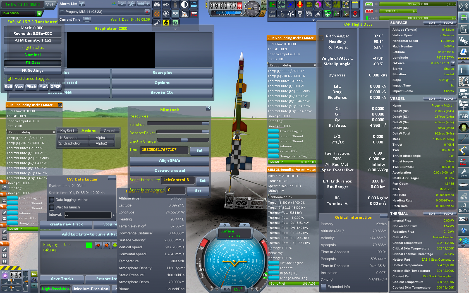This screenshot has height=293, width=469.
Task: Click the yellow notes calendar toolbar icon
Action: (355, 4)
